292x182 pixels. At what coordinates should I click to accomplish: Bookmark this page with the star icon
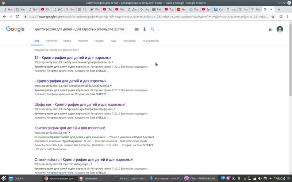click(x=273, y=16)
